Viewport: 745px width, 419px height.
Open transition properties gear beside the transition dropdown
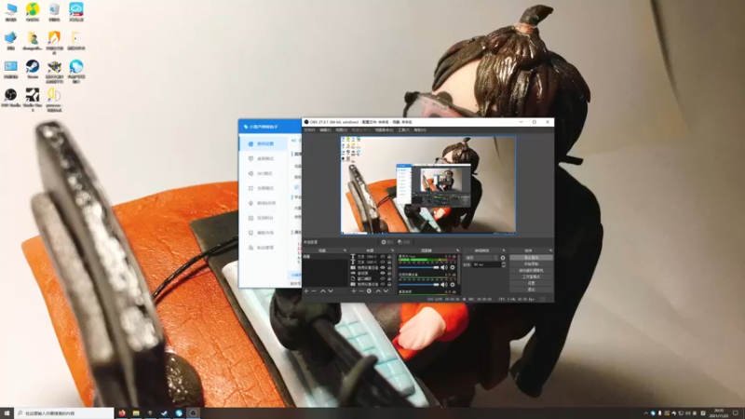[503, 258]
